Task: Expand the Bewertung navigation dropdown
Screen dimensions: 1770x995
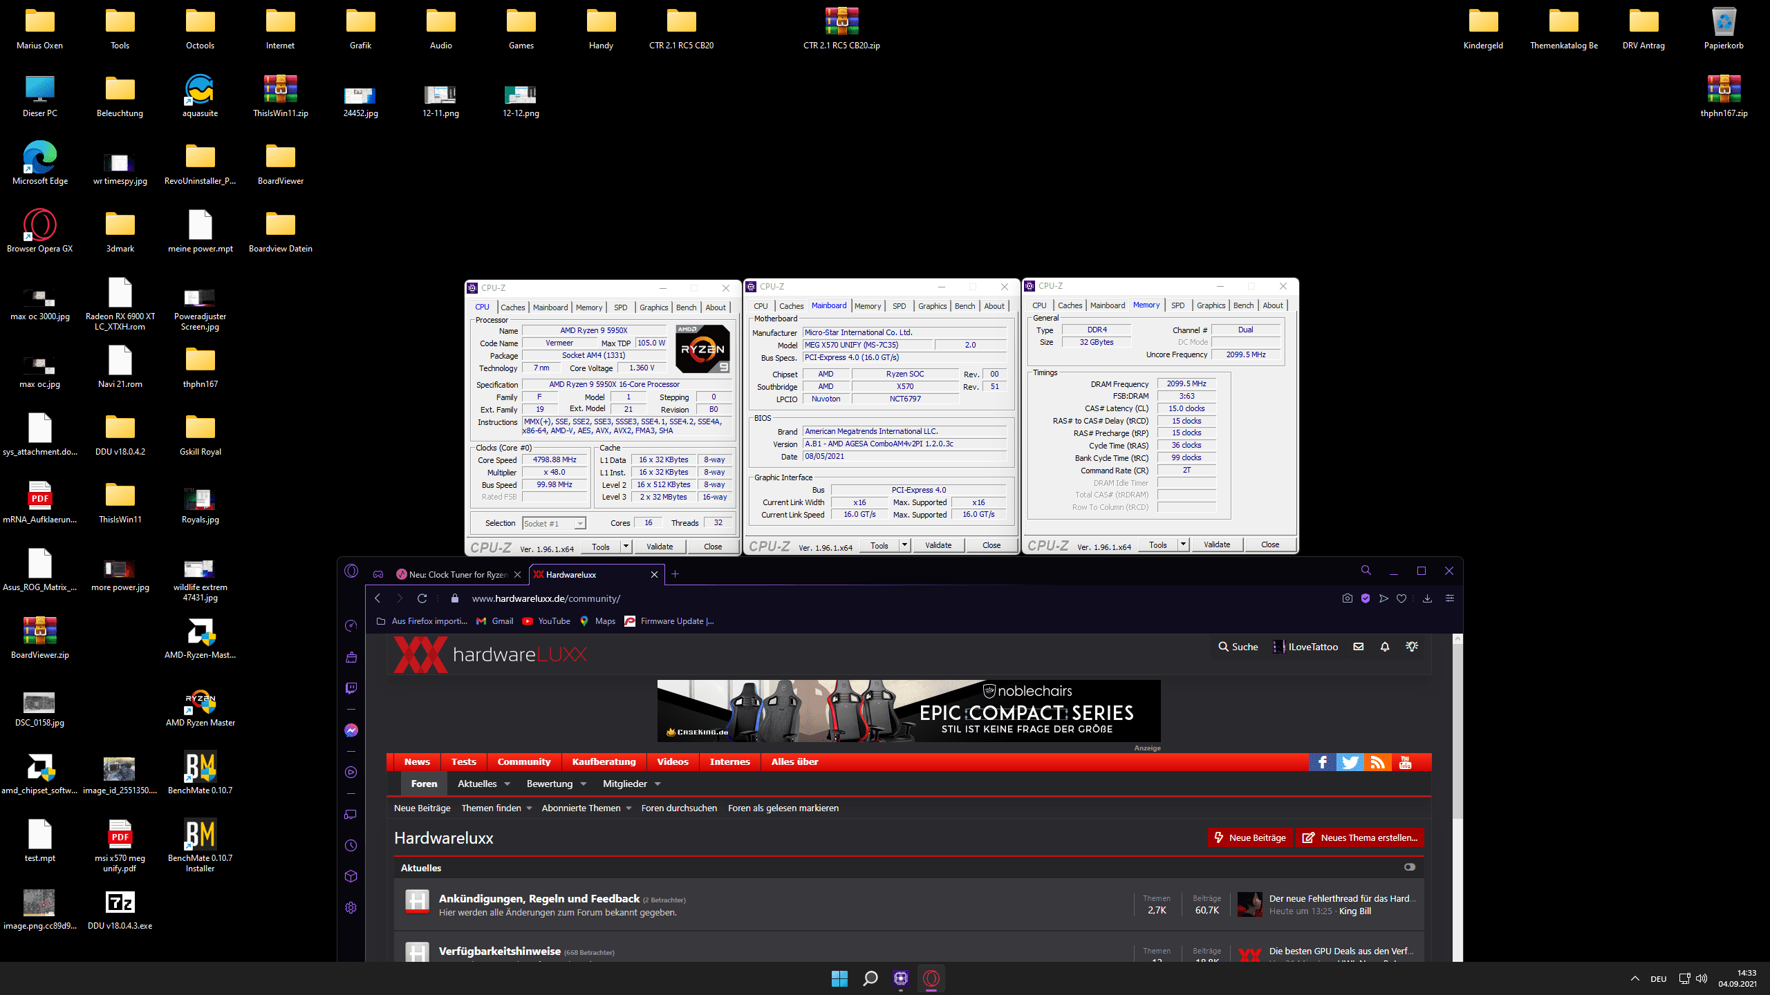Action: click(x=584, y=784)
